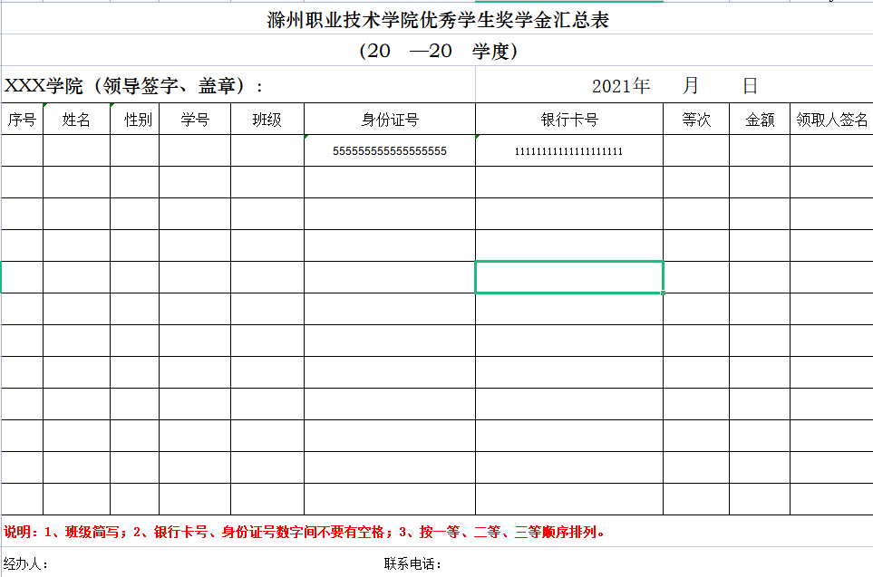Select the 性别 header cell
Screen dimensions: 873x577
[138, 120]
